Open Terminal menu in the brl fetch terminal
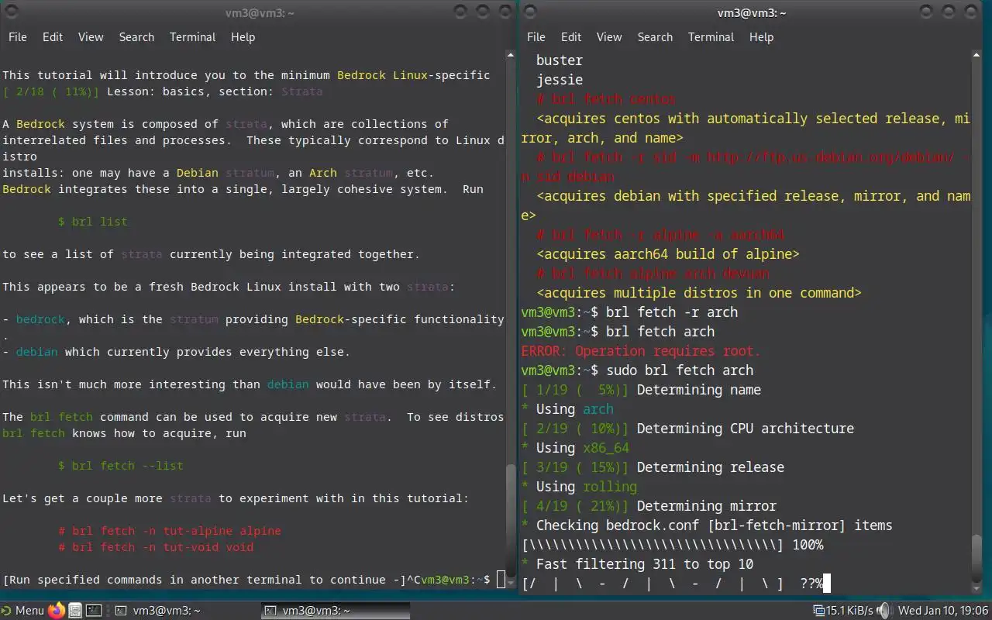The width and height of the screenshot is (992, 620). [711, 37]
